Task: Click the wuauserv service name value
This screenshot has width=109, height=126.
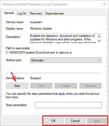Action: [x=36, y=22]
